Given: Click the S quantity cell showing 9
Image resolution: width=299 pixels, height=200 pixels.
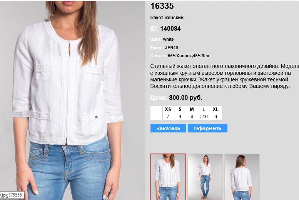Looking at the screenshot, I should pos(180,117).
